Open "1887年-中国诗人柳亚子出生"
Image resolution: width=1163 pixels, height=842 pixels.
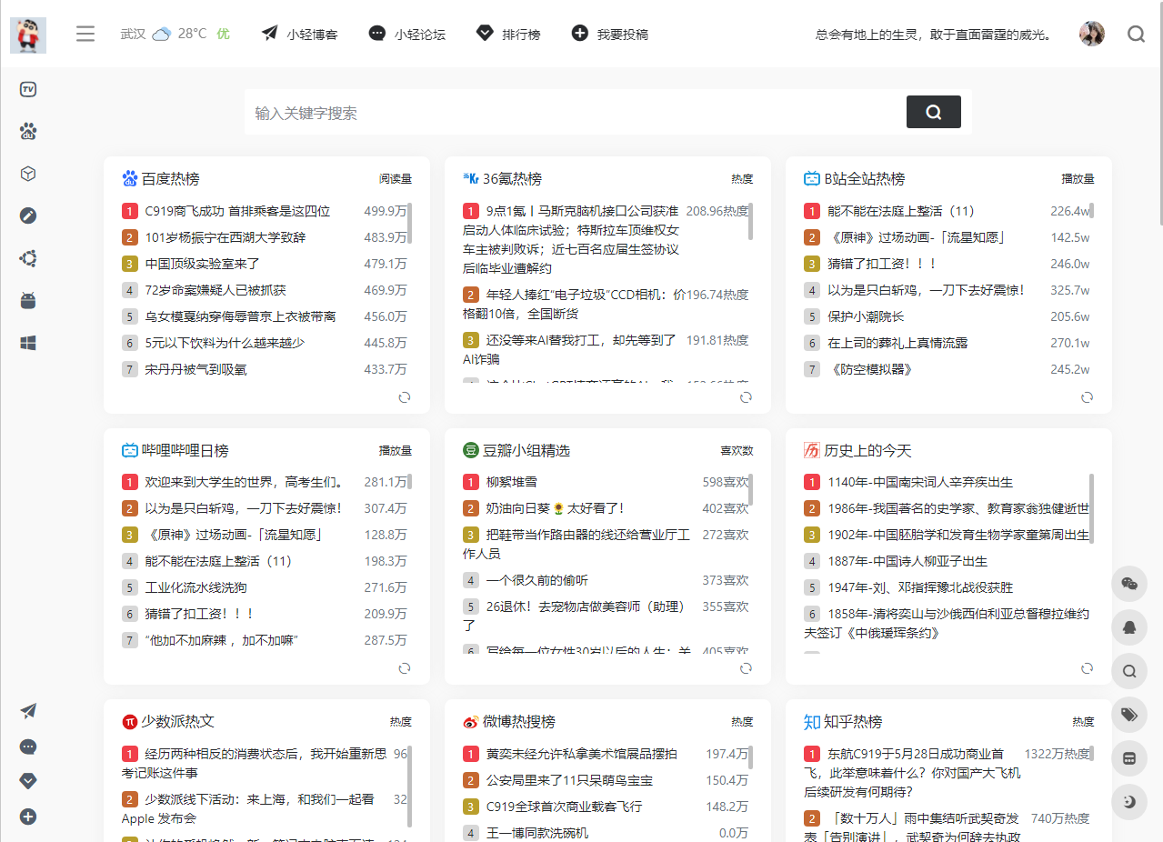[907, 561]
